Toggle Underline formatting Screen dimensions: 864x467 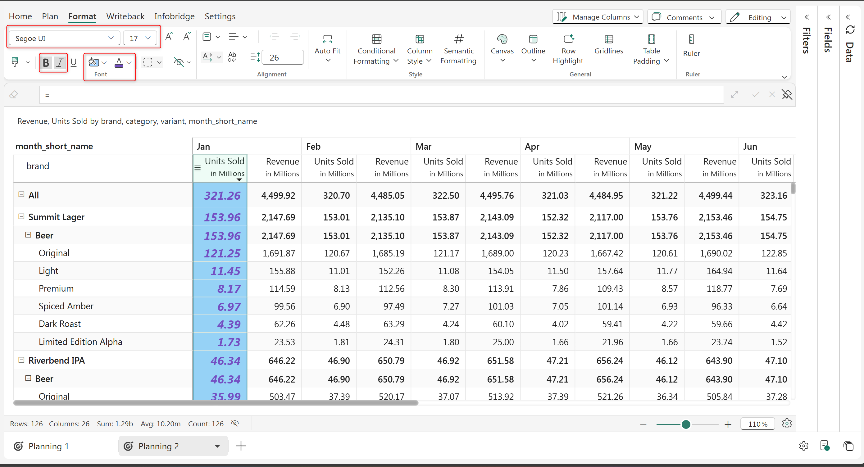tap(74, 63)
